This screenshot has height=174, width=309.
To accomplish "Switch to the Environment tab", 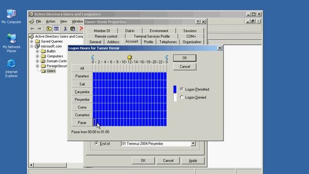I will tap(159, 31).
